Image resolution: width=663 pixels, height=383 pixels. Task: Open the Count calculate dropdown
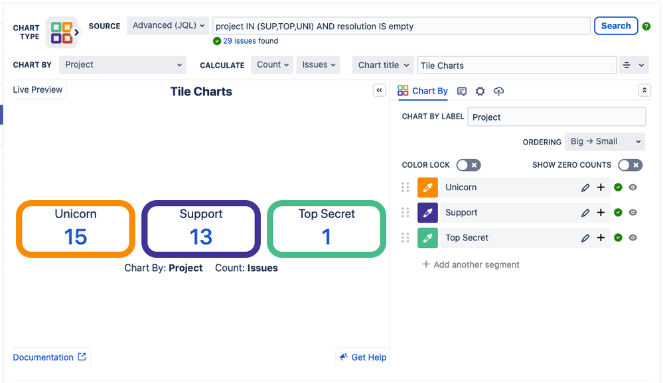[272, 65]
